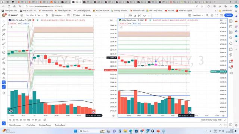Open the INR currency dropdown on Nifty Bank chart
Image resolution: width=239 pixels, height=134 pixels.
coord(223,20)
